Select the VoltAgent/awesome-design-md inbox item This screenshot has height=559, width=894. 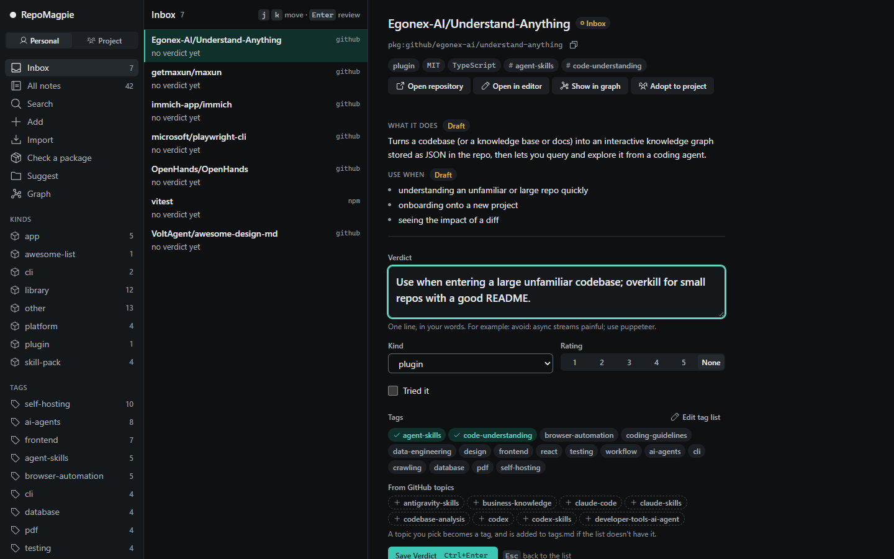[256, 240]
